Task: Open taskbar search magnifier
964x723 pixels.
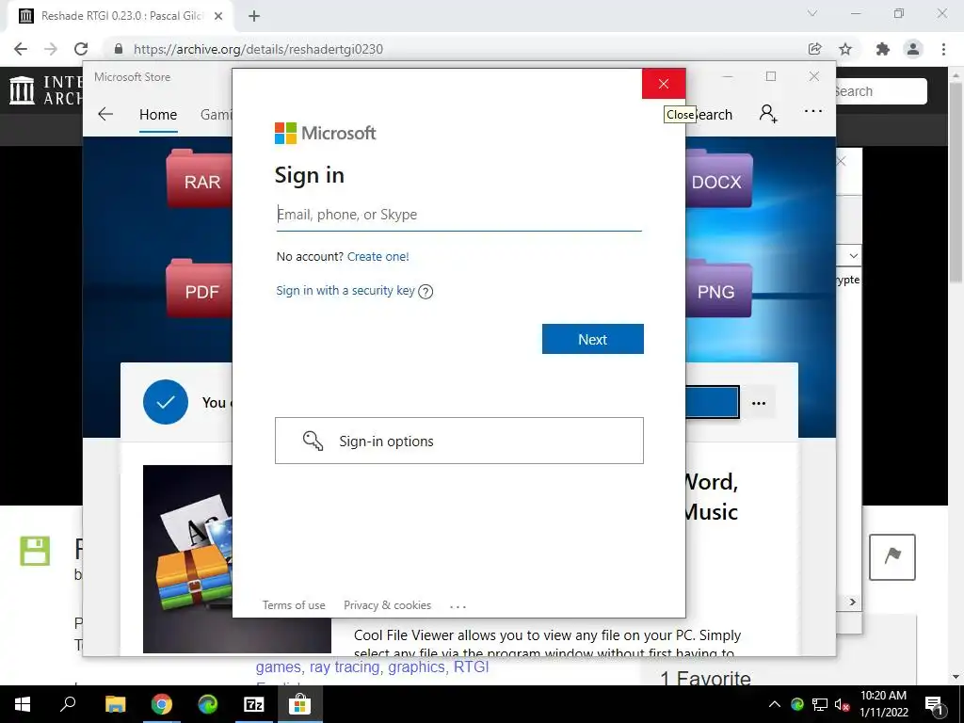Action: [68, 704]
